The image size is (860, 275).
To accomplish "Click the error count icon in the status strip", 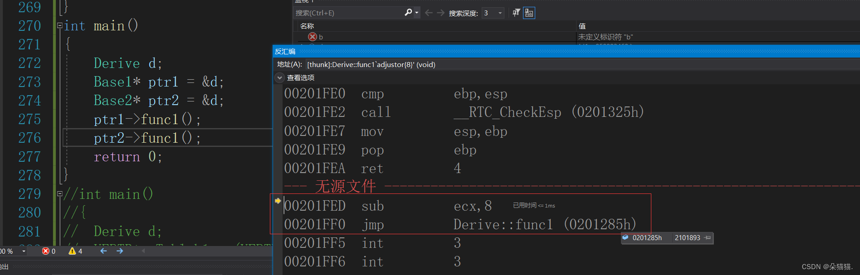I will [x=46, y=251].
